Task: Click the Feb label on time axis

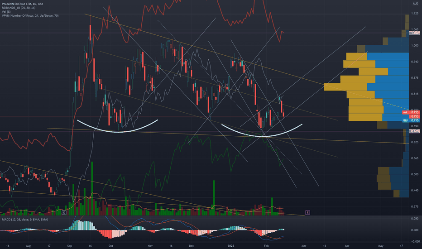Action: [266, 246]
